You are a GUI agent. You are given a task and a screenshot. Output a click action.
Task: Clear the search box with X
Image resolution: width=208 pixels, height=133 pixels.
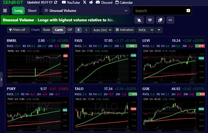[x=188, y=11]
